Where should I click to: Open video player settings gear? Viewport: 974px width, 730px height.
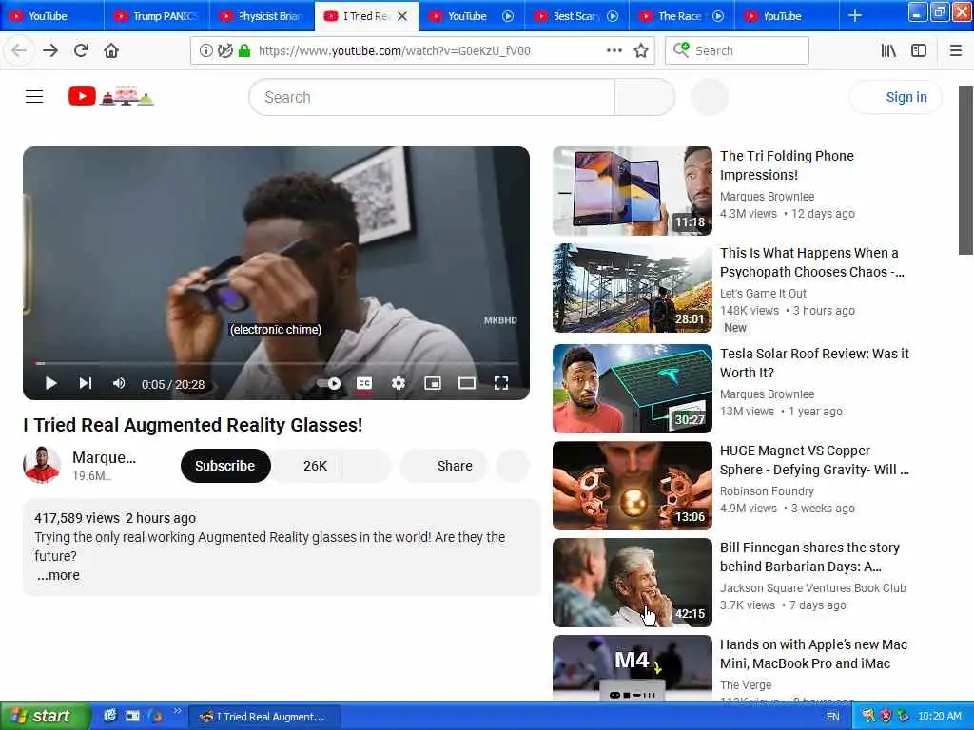point(399,384)
